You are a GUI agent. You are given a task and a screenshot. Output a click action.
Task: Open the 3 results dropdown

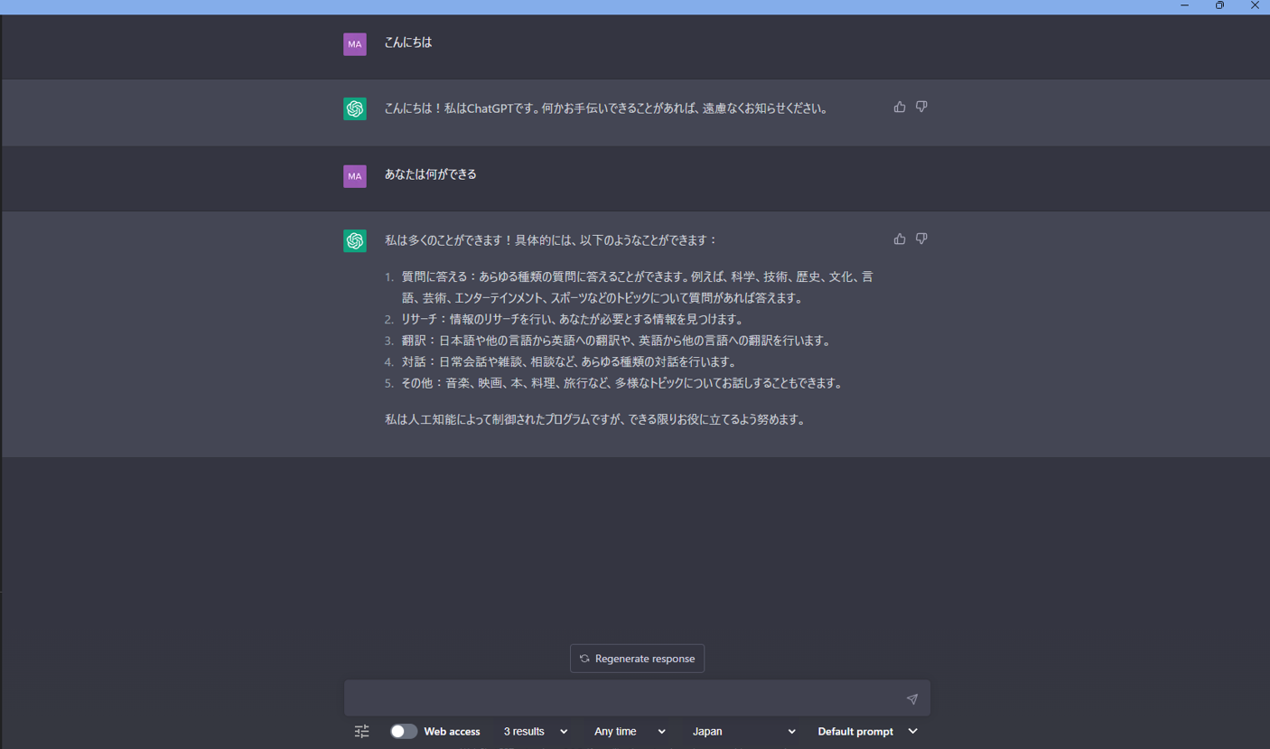pos(536,731)
